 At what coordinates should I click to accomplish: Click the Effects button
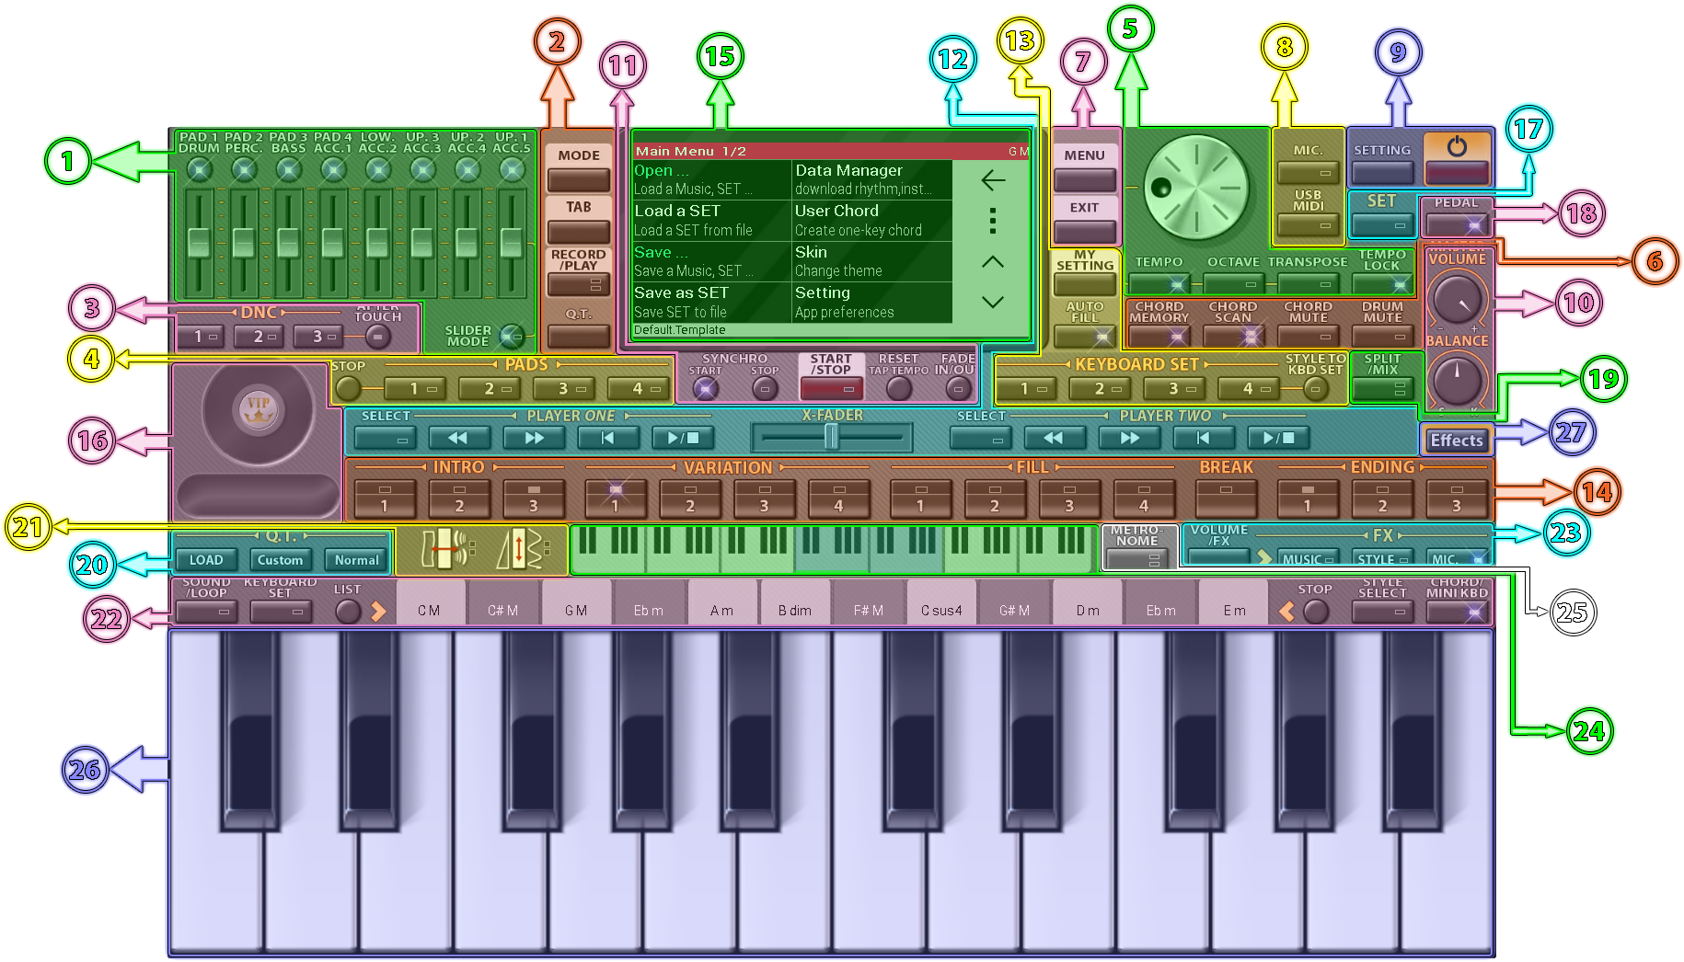1456,441
